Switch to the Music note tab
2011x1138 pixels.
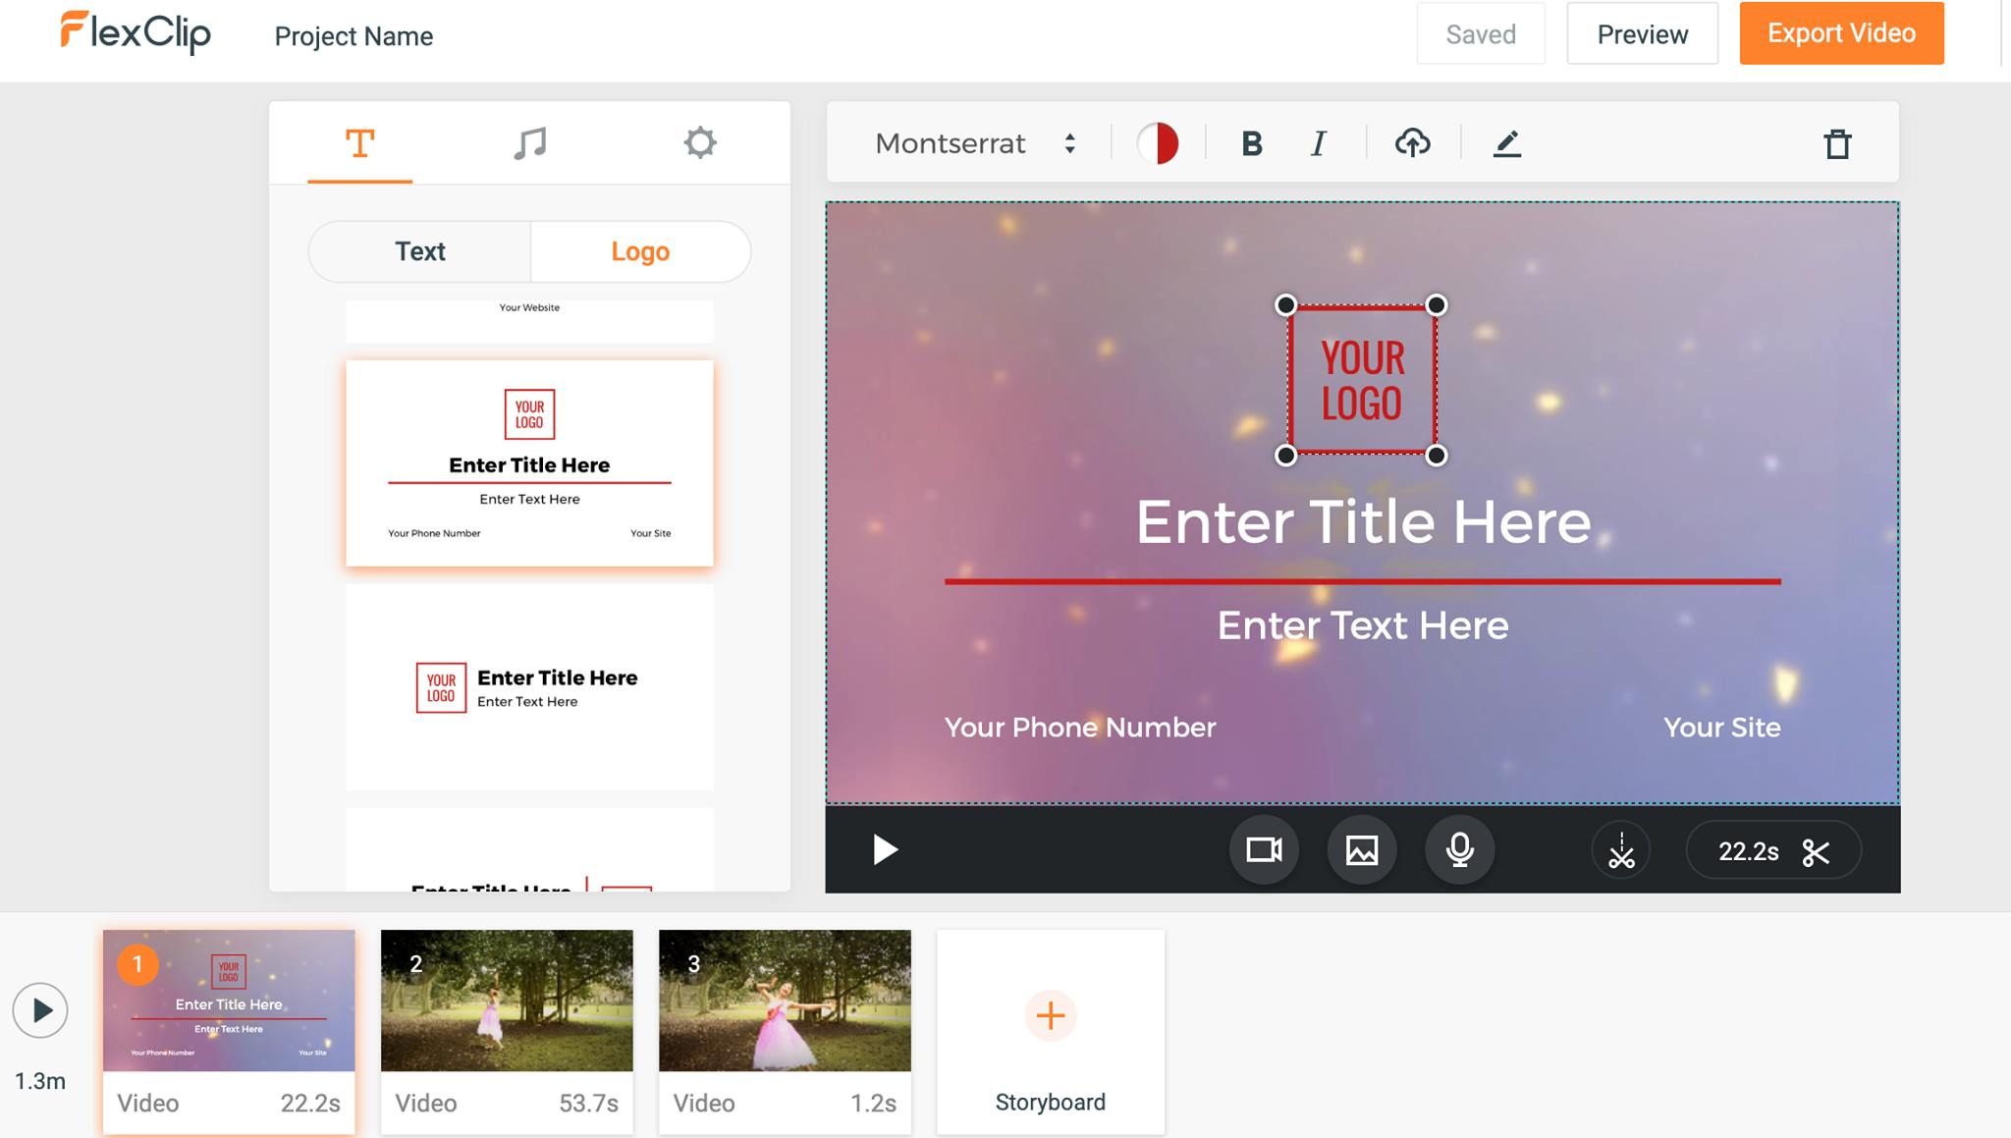point(529,143)
